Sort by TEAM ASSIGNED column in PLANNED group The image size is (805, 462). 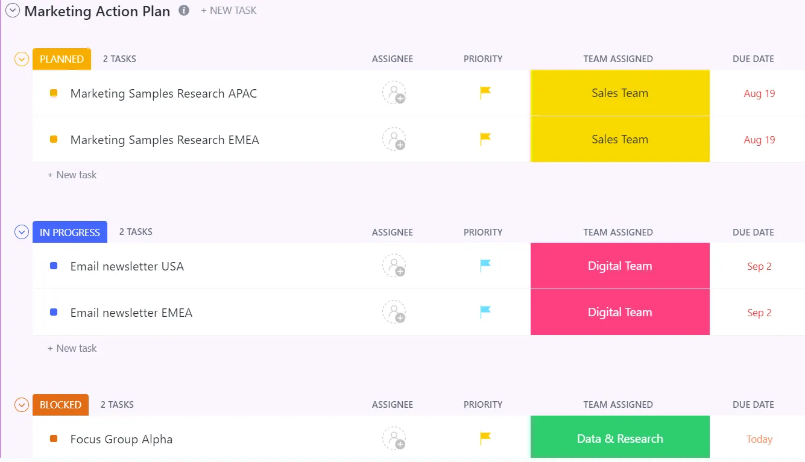pyautogui.click(x=618, y=59)
